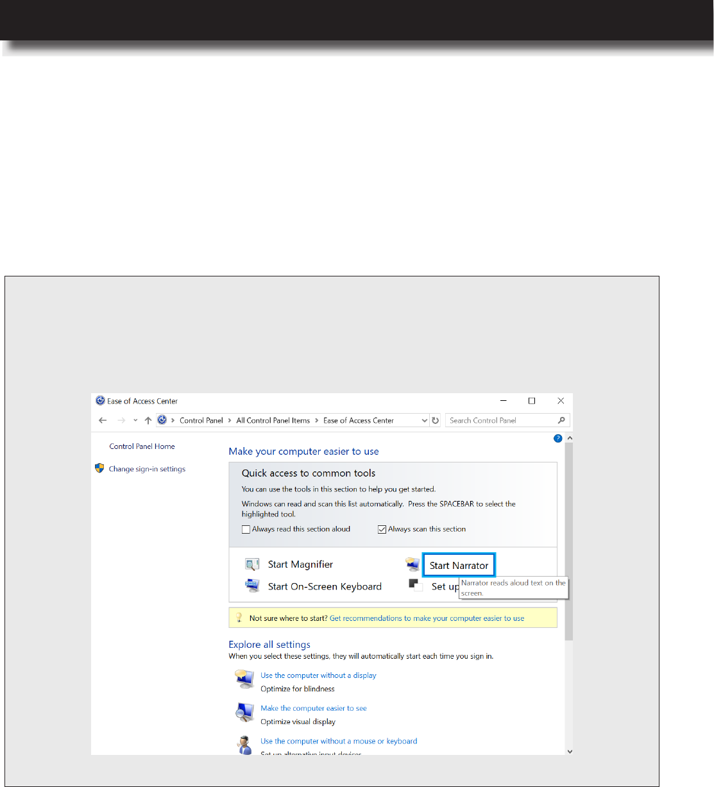Select the Ease of Access Center breadcrumb
This screenshot has height=787, width=714.
point(359,421)
